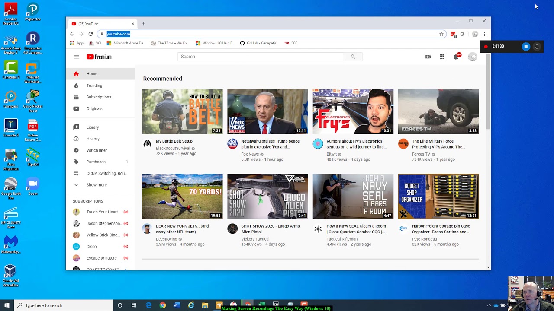
Task: Play Laugo Alien Pistol thumbnail
Action: (x=267, y=197)
